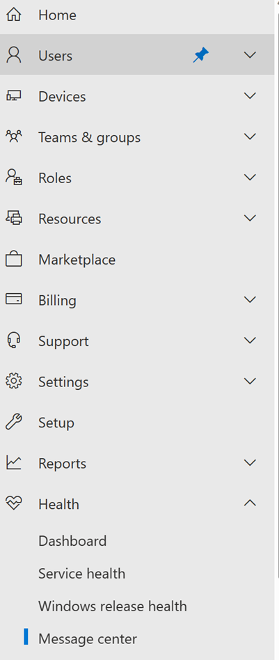
Task: Open the Resources menu item
Action: click(137, 219)
